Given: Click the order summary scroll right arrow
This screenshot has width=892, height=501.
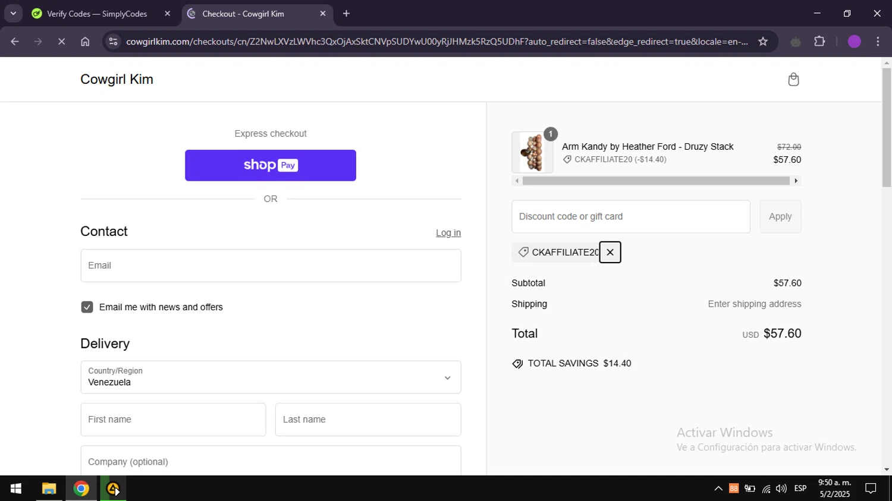Looking at the screenshot, I should (x=796, y=181).
